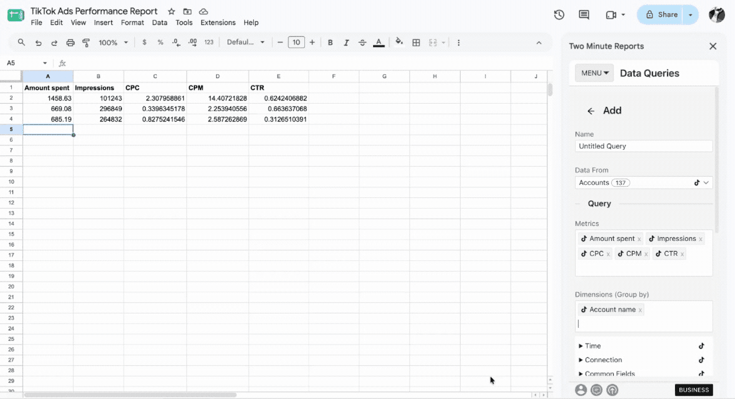This screenshot has height=399, width=735.
Task: Start a video meeting camera icon
Action: pos(611,14)
